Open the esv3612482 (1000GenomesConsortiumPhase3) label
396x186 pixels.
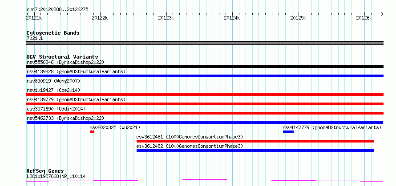point(190,146)
